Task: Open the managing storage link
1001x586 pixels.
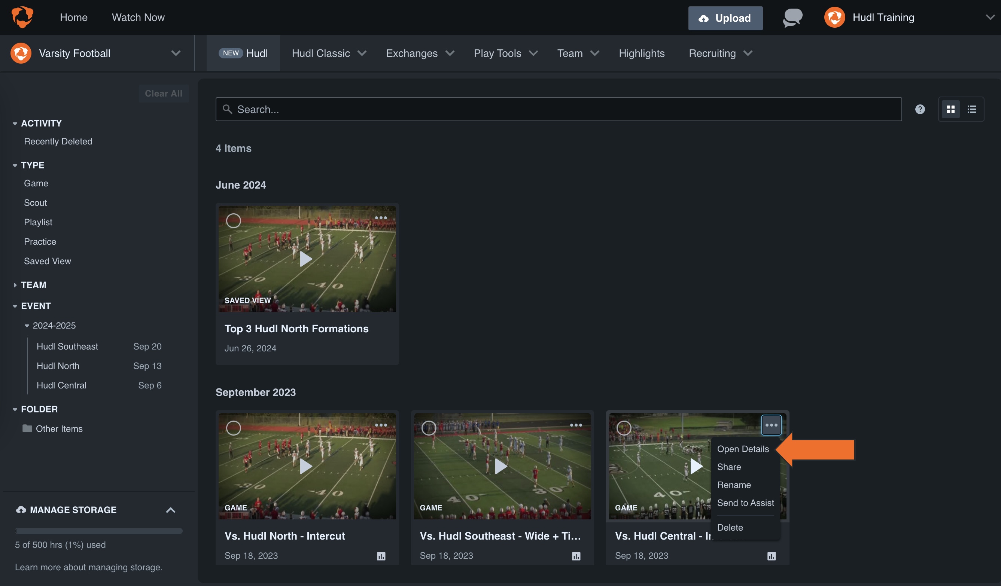Action: [124, 567]
